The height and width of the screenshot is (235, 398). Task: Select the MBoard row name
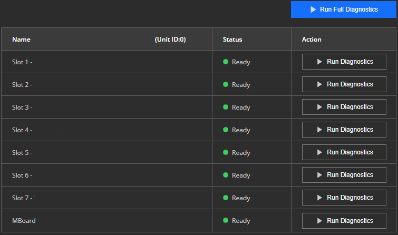click(24, 221)
